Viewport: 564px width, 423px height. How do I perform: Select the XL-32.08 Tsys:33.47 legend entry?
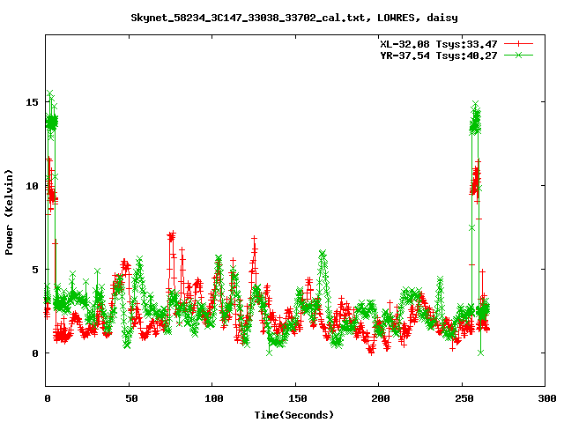click(439, 44)
